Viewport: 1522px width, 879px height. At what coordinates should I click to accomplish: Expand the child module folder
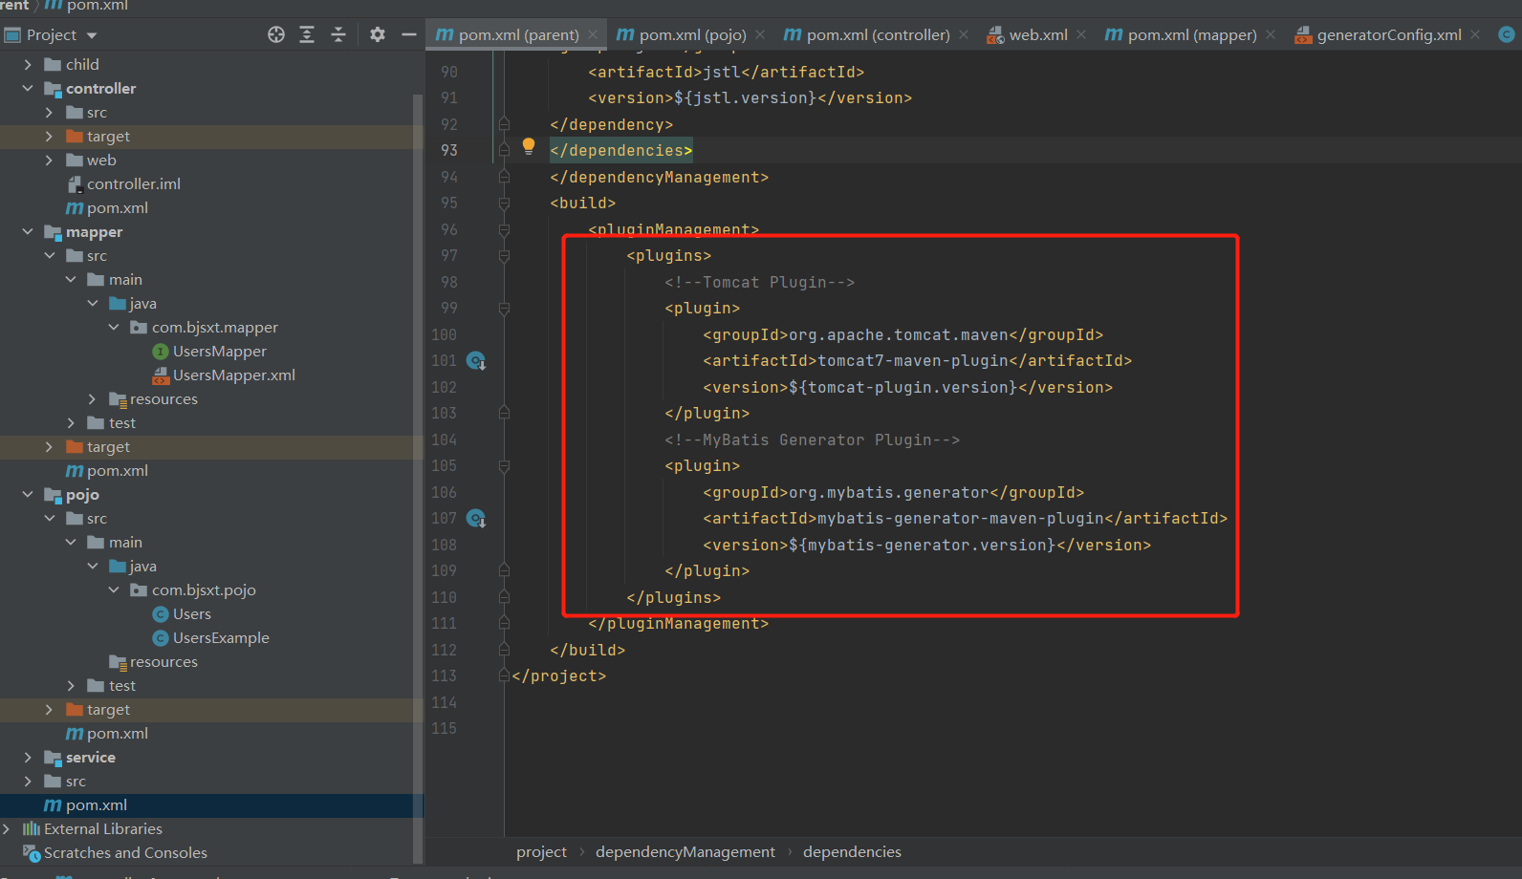[x=28, y=65]
